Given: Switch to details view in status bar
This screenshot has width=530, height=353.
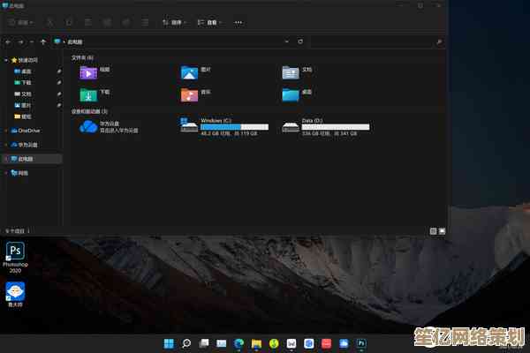Looking at the screenshot, I should pos(433,230).
